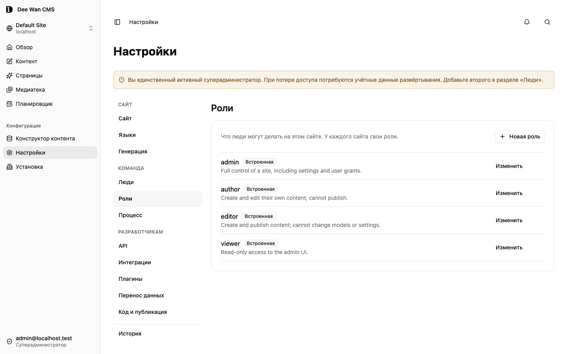This screenshot has height=354, width=567.
Task: Open Контент pencil icon item
Action: (x=9, y=61)
